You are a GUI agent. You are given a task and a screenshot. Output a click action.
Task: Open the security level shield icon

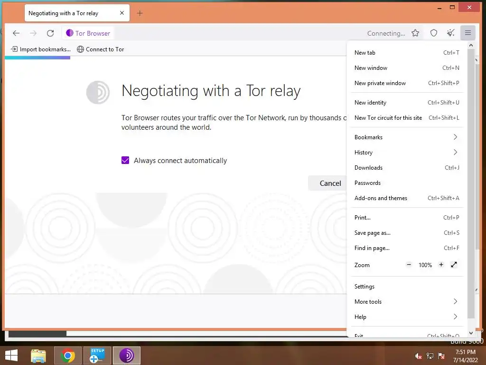tap(434, 33)
